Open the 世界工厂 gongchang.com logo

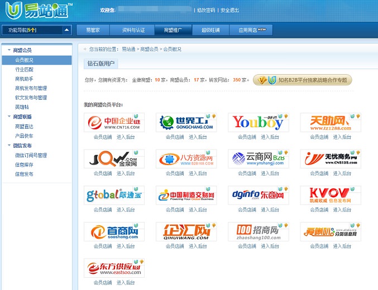point(186,122)
